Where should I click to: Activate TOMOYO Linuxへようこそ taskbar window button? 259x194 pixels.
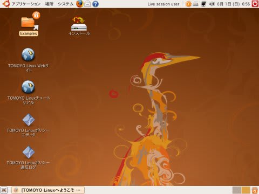click(x=48, y=190)
